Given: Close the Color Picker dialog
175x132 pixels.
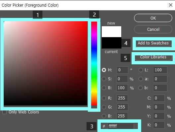Looking at the screenshot, I should pos(171,5).
